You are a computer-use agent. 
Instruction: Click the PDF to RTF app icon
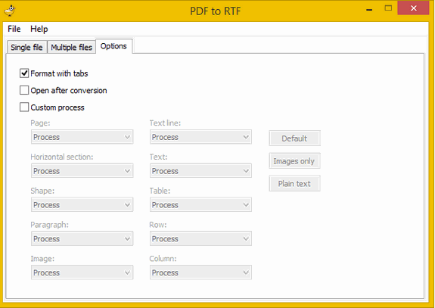pos(10,11)
